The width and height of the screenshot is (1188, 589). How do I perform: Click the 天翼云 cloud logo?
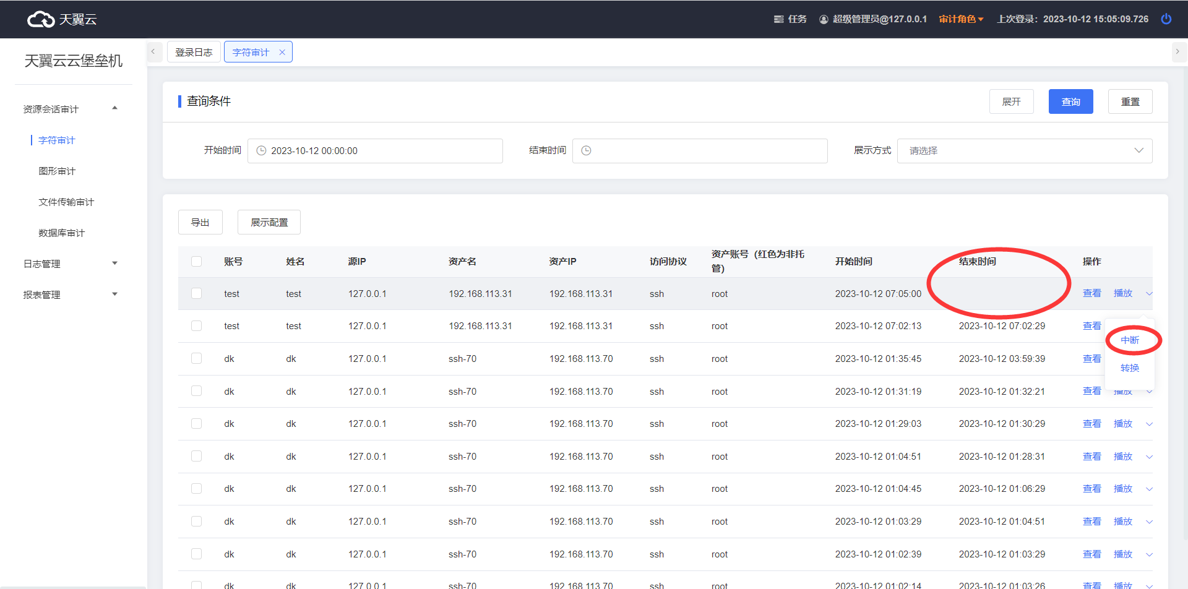point(41,20)
